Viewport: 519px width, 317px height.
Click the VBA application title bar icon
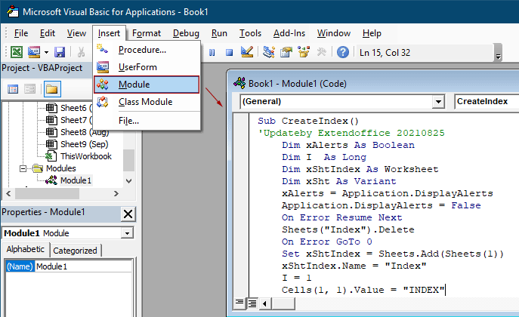pos(13,11)
